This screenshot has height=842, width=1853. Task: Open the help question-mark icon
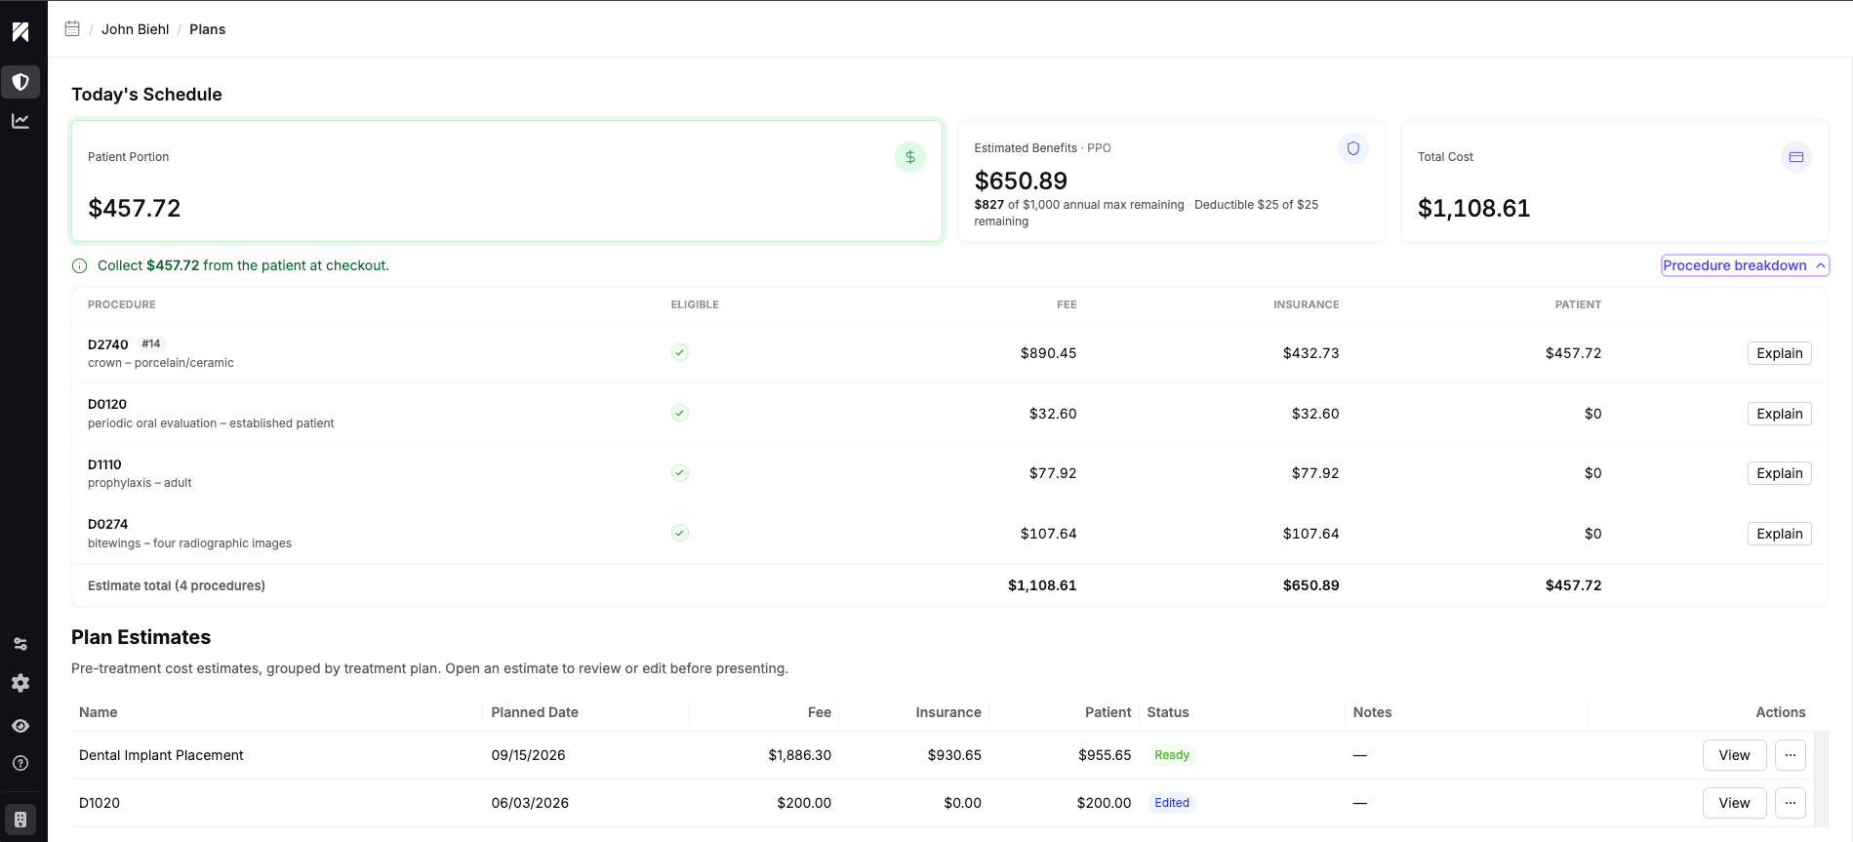pyautogui.click(x=20, y=763)
